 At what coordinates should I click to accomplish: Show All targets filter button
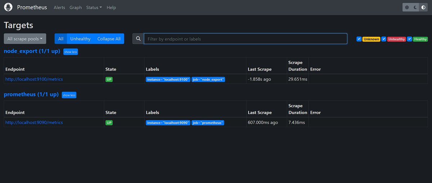pos(61,39)
